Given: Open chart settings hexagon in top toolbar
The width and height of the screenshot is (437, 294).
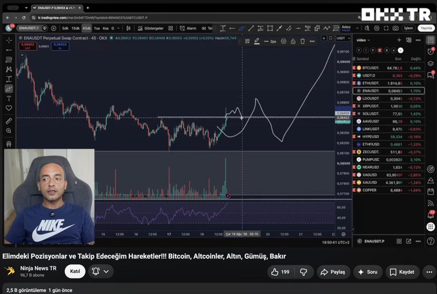Looking at the screenshot, I should [377, 28].
